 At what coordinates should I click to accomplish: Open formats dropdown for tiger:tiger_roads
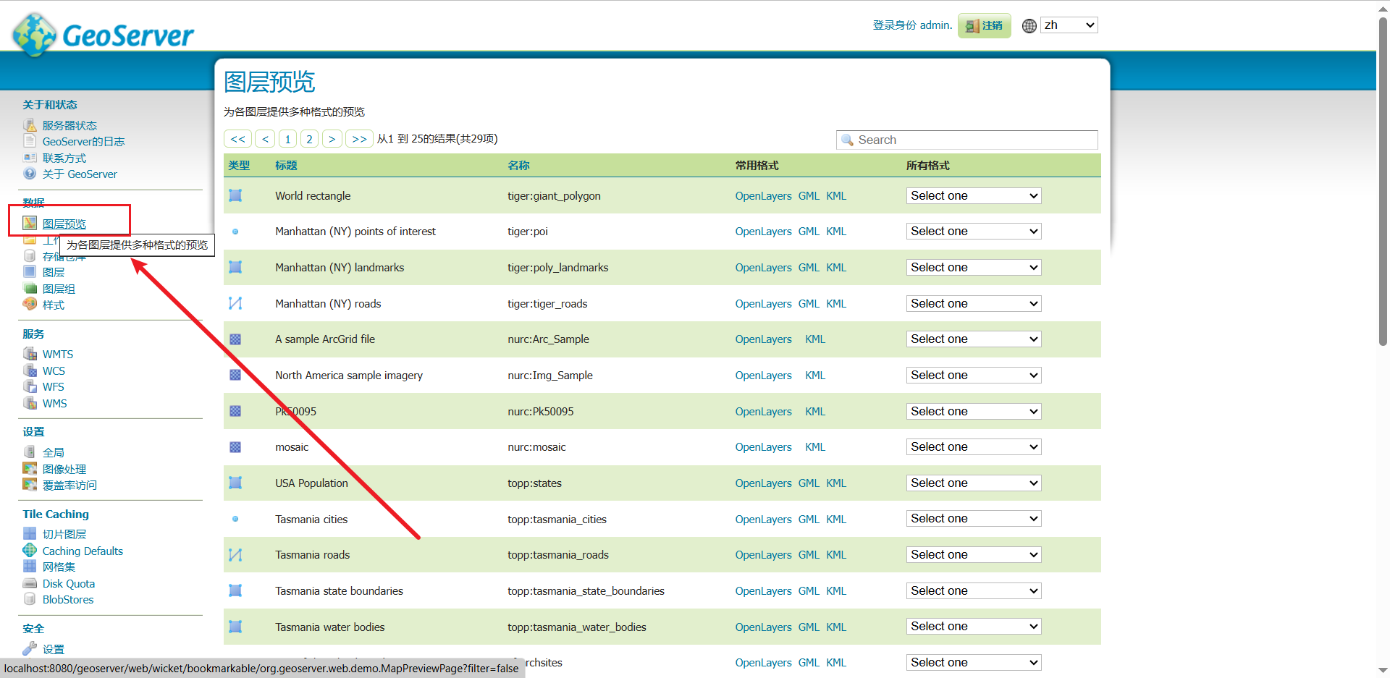tap(974, 303)
